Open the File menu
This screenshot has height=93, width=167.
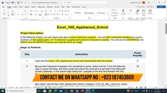point(3,7)
